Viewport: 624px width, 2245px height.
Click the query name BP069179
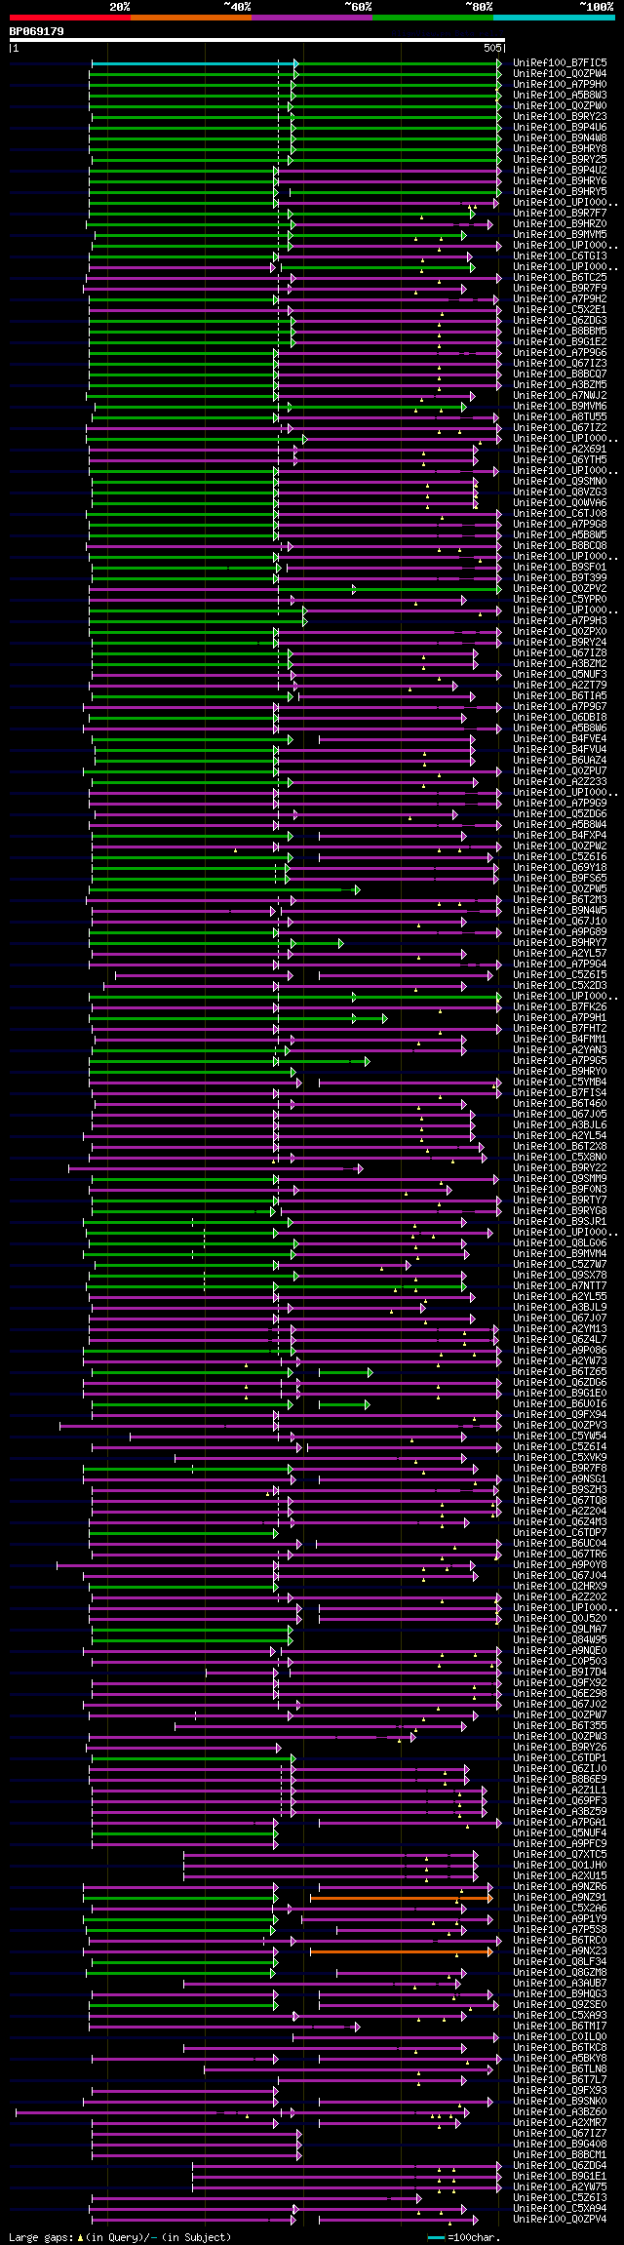[x=37, y=31]
